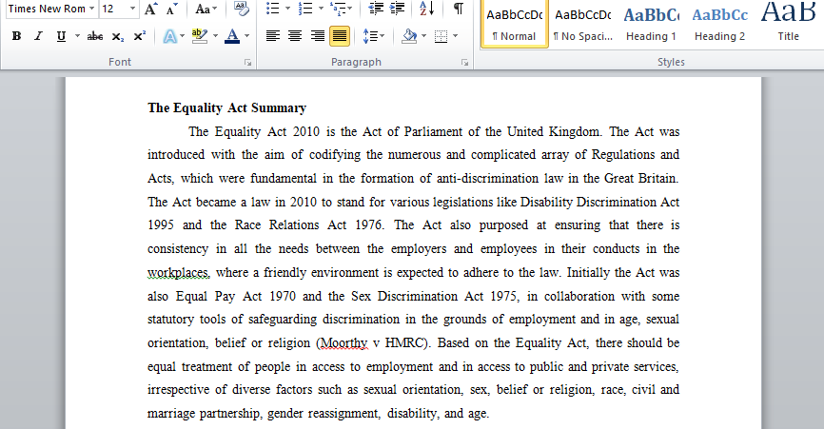Click the misspelled word 'Moorthy'
Screen dimensions: 824x429
343,342
